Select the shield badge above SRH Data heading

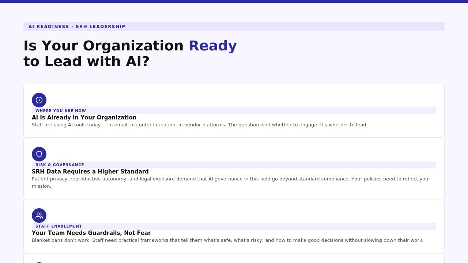click(39, 154)
